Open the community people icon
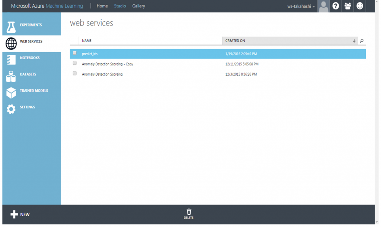 tap(348, 6)
